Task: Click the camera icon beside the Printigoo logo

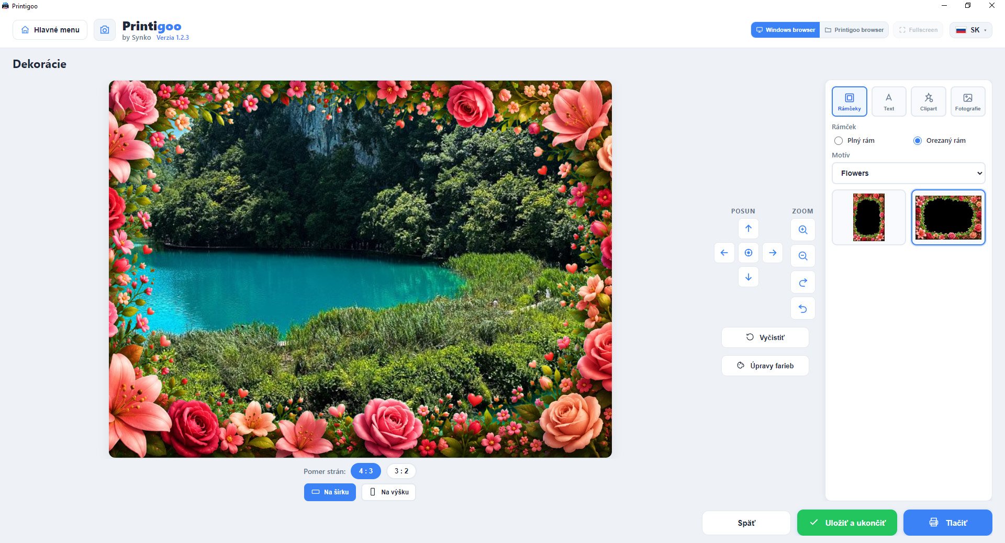Action: click(x=105, y=30)
